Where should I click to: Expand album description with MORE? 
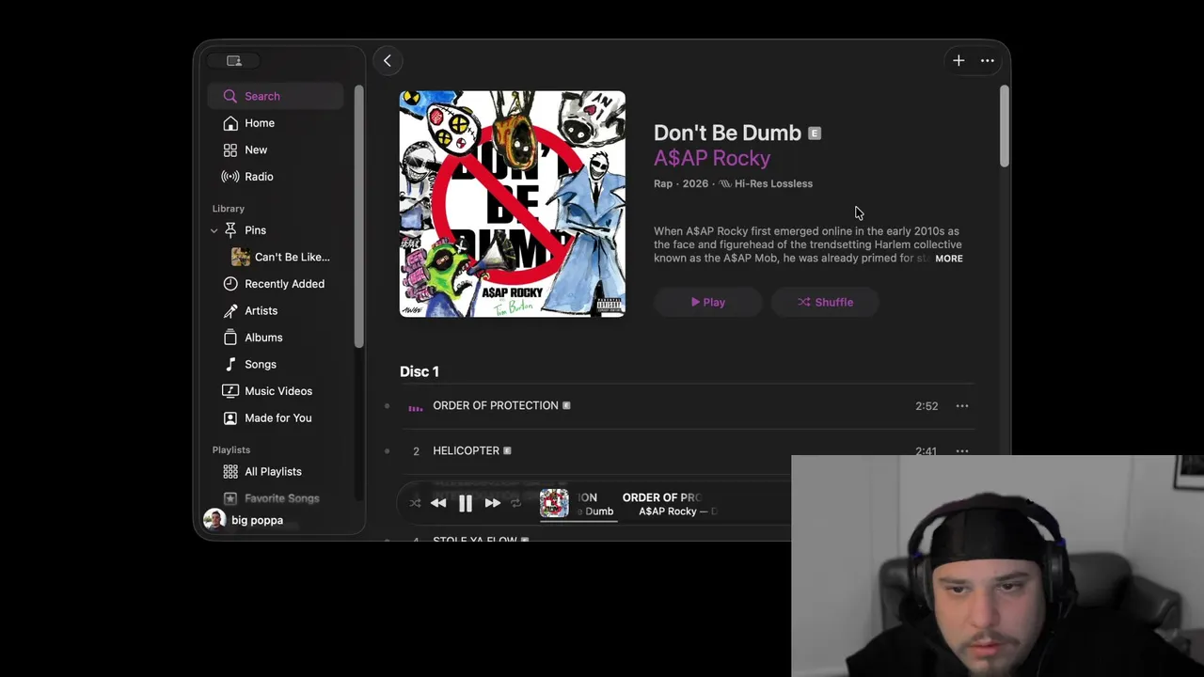pos(948,259)
